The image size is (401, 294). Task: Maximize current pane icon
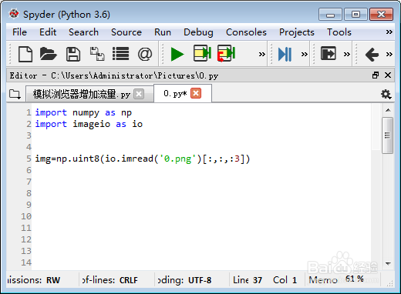pos(329,54)
